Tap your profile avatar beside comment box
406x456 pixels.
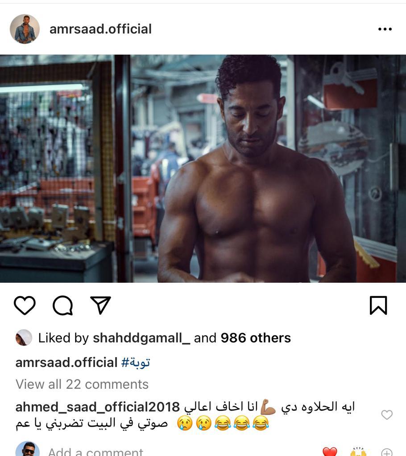(x=27, y=449)
